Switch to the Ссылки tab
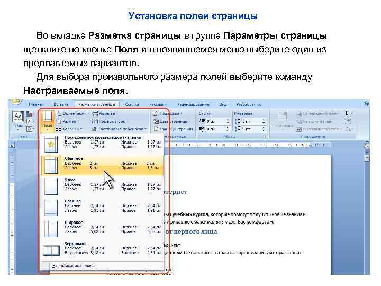Viewport: 381px width, 286px height. pos(132,104)
